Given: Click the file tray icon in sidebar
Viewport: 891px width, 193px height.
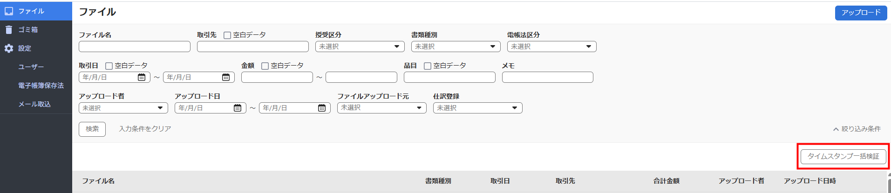Looking at the screenshot, I should point(9,11).
